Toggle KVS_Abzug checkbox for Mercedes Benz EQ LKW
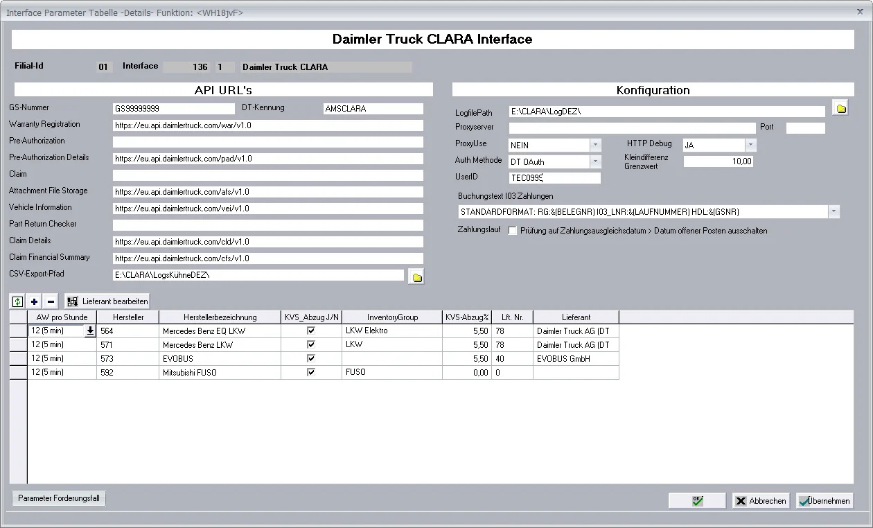This screenshot has width=873, height=528. pos(311,331)
